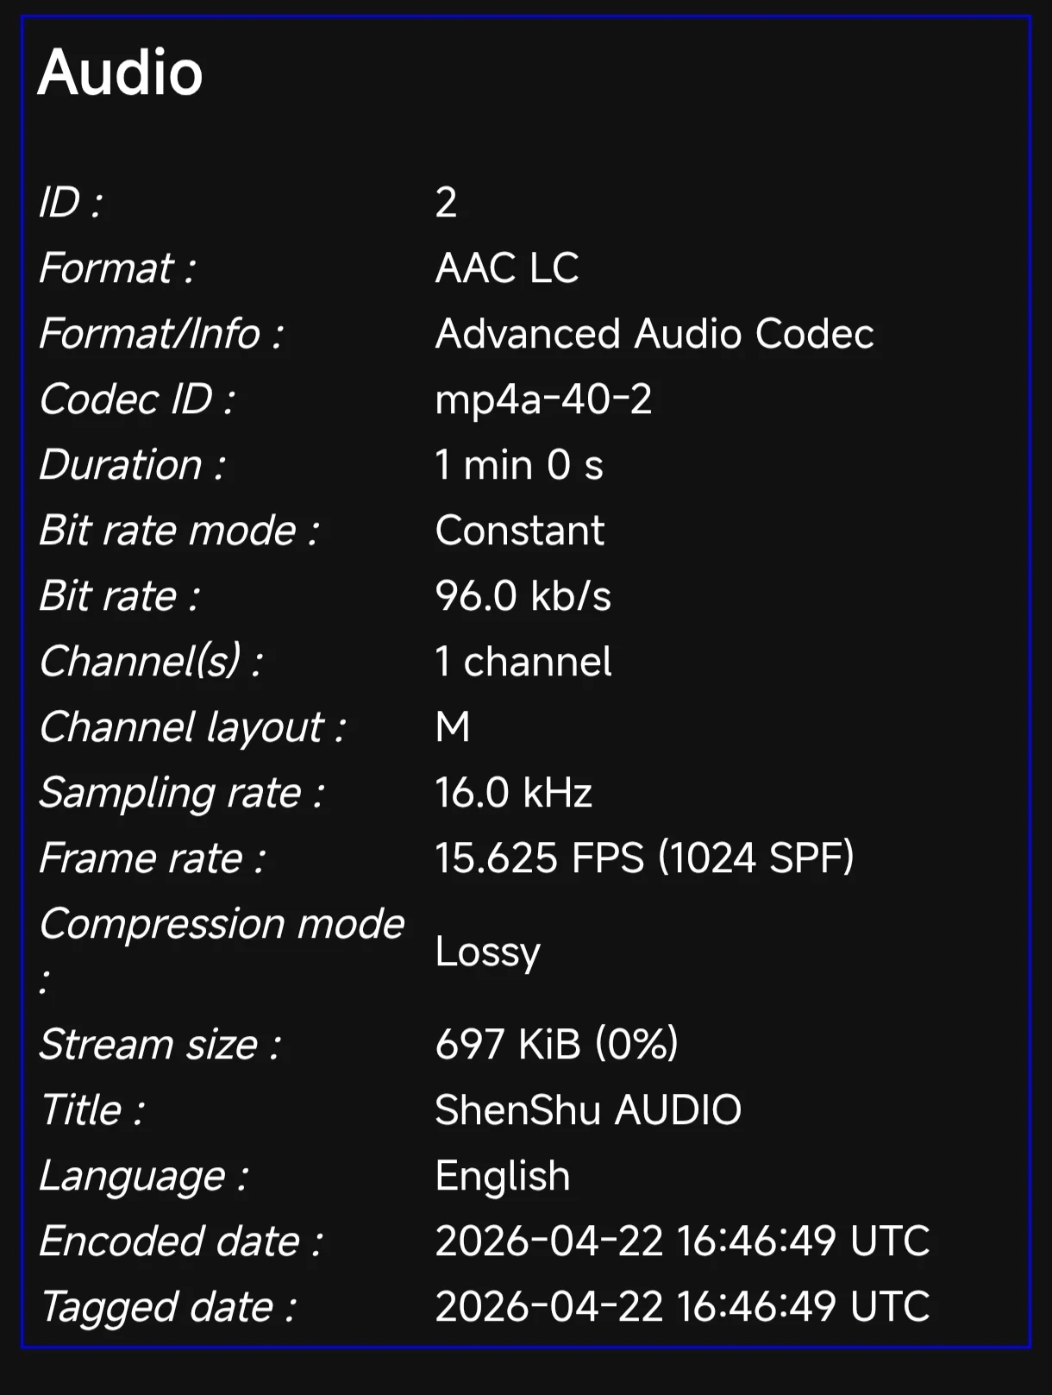The image size is (1052, 1395).
Task: Click the AAC LC format value
Action: click(x=507, y=268)
